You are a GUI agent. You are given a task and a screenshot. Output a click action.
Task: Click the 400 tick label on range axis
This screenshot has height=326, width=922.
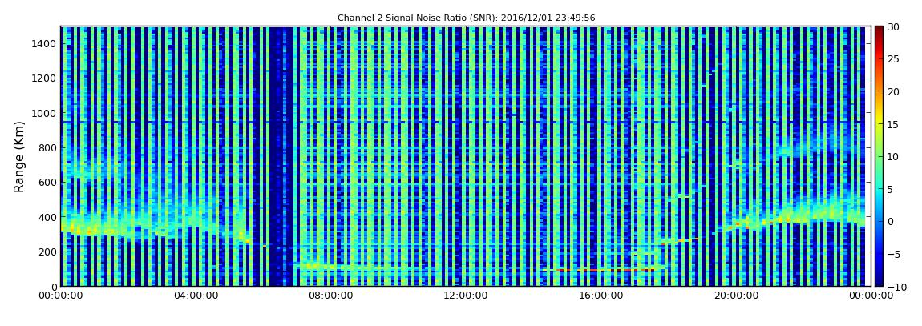[x=47, y=217]
